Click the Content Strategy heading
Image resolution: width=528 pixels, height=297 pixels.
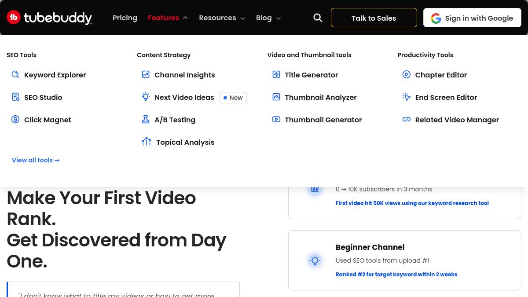[x=164, y=55]
